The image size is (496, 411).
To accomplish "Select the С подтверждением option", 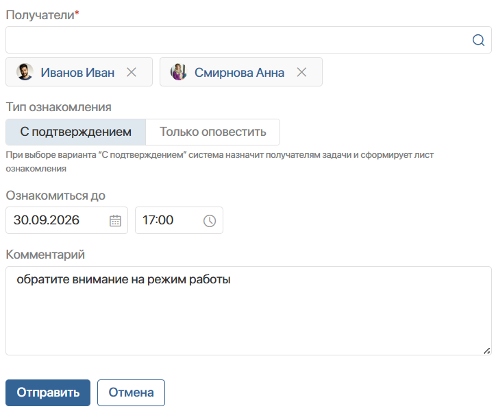I will pos(75,132).
